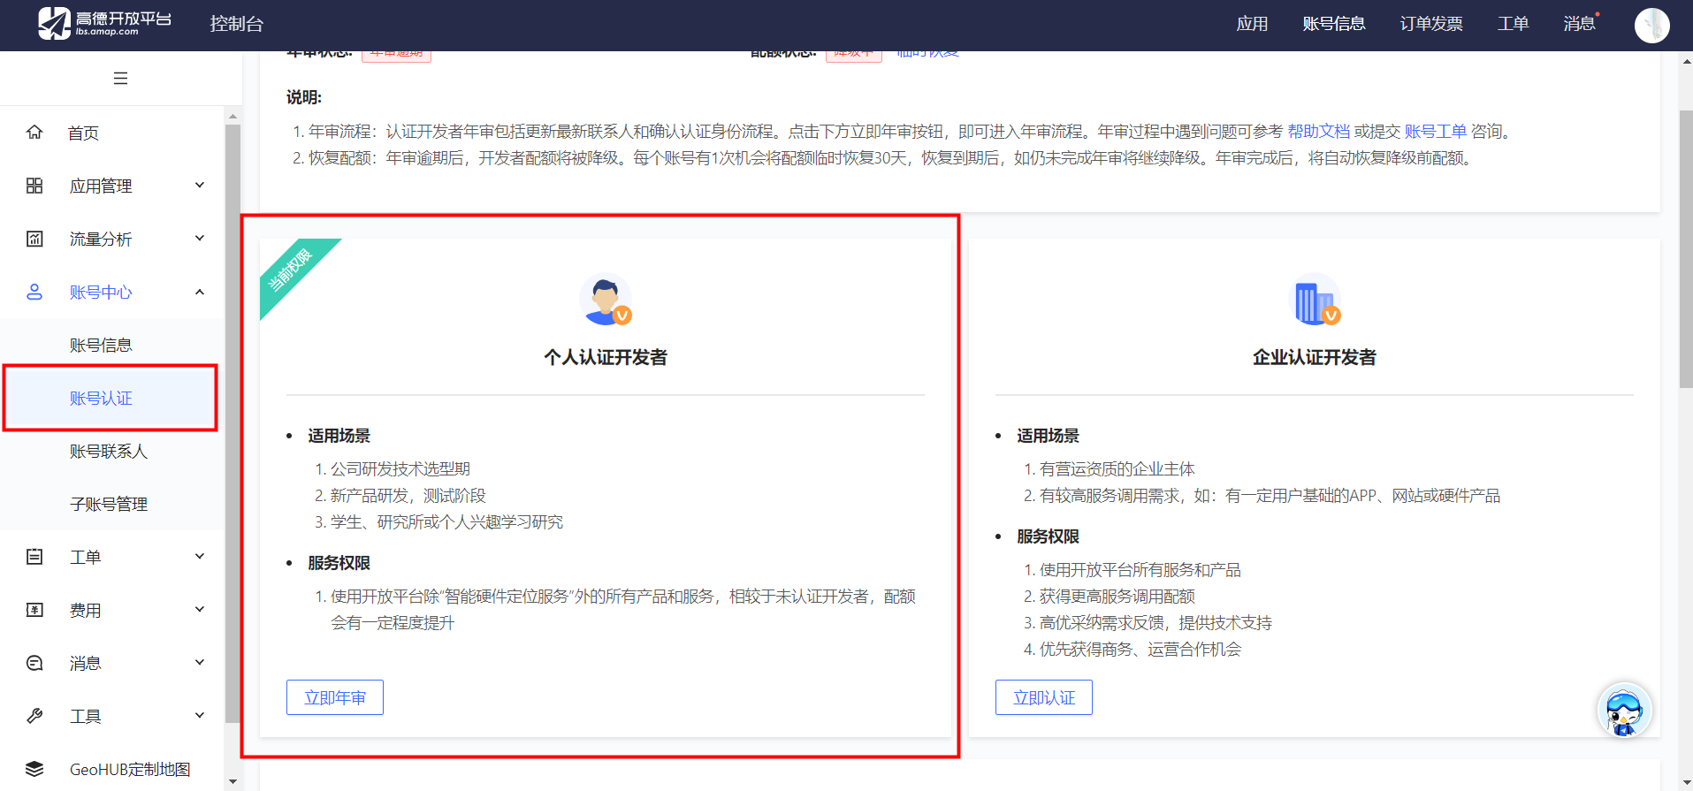Click the sidebar scrollbar up arrow

click(233, 116)
